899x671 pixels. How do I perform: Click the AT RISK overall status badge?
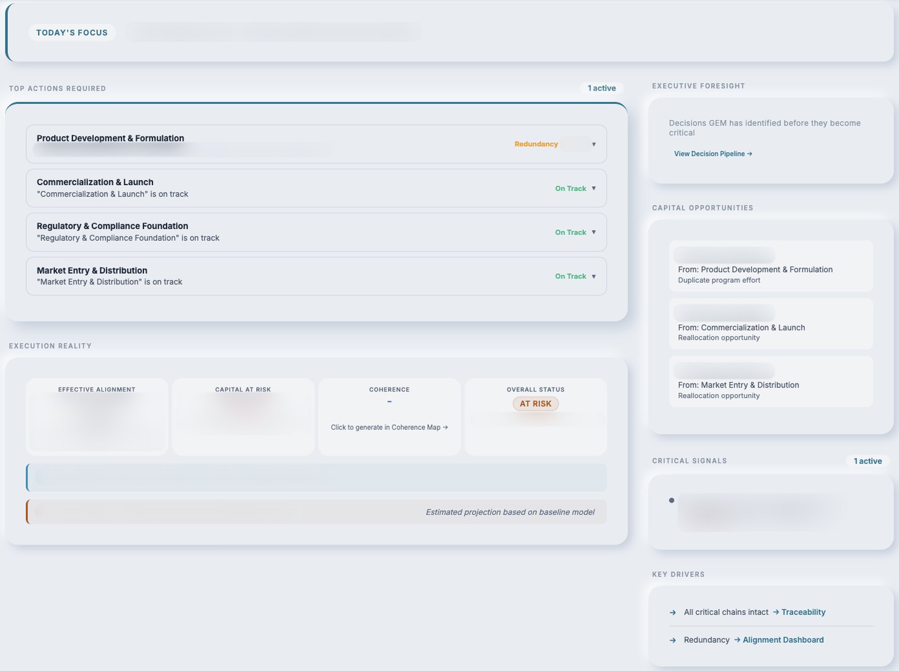(x=535, y=404)
